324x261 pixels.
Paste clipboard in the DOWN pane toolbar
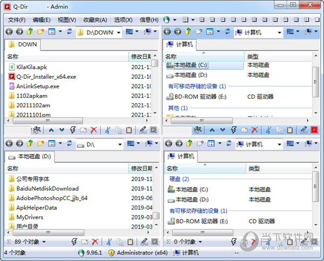129,130
